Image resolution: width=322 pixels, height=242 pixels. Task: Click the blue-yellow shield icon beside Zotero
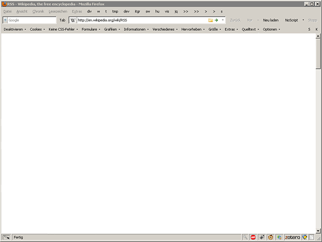coord(304,238)
